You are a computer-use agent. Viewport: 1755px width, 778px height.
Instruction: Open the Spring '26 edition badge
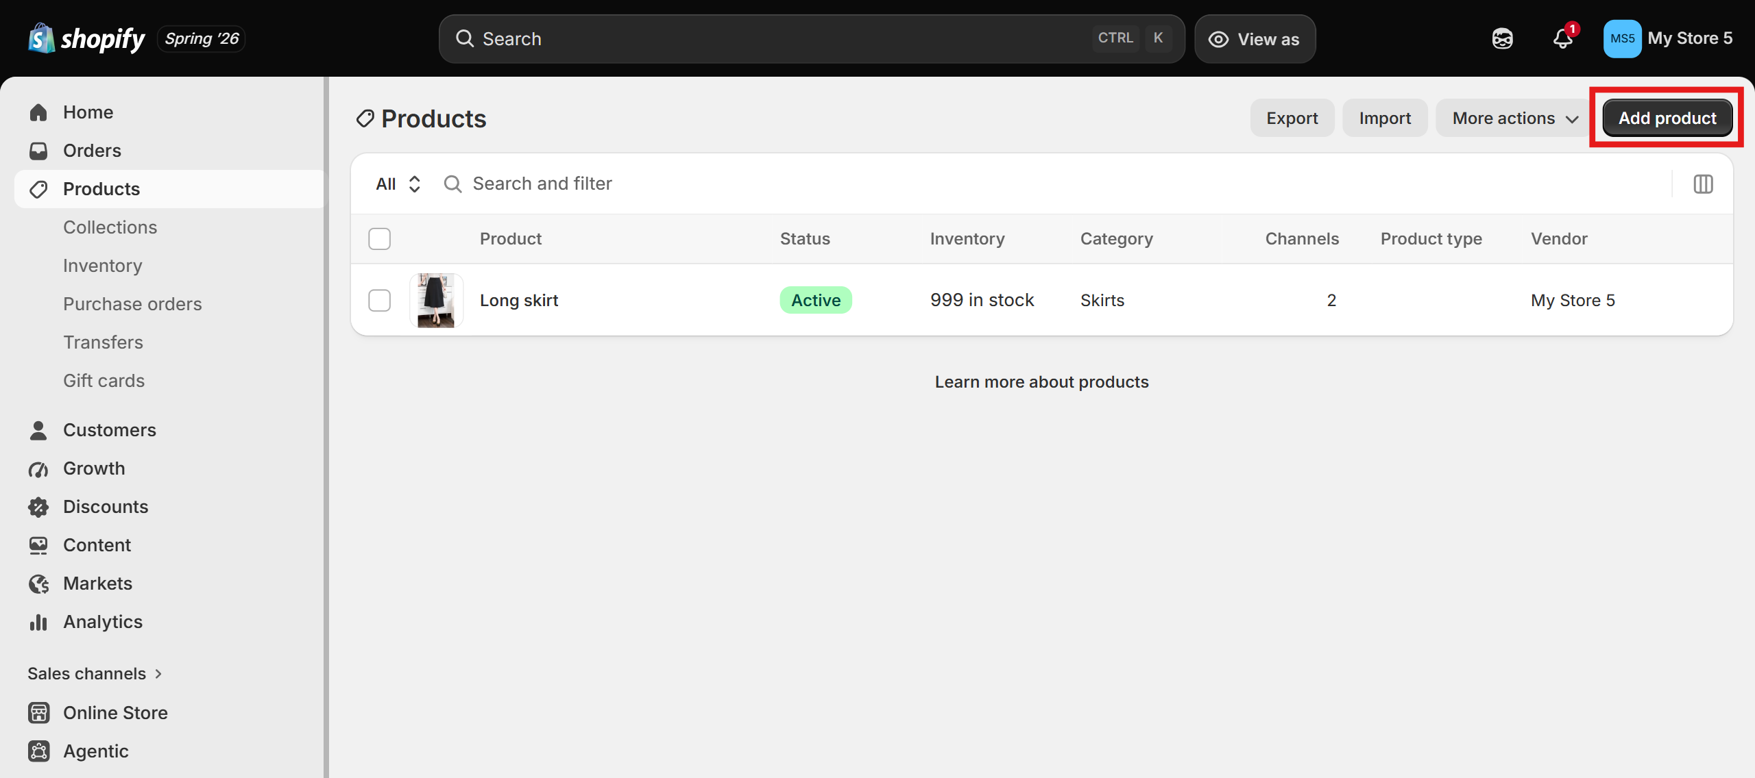click(x=202, y=39)
